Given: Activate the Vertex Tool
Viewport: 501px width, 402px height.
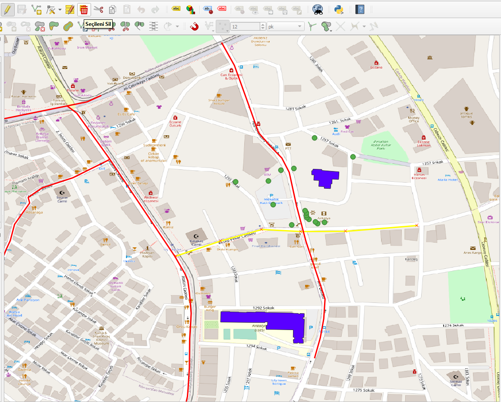Looking at the screenshot, I should (x=50, y=9).
